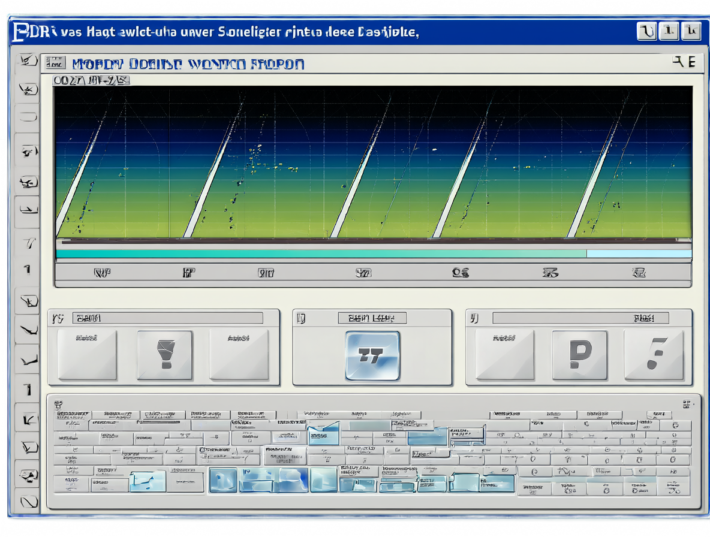The width and height of the screenshot is (710, 537).
Task: Click the empty rounded-rectangle icon in the left sidebar
Action: (x=28, y=117)
